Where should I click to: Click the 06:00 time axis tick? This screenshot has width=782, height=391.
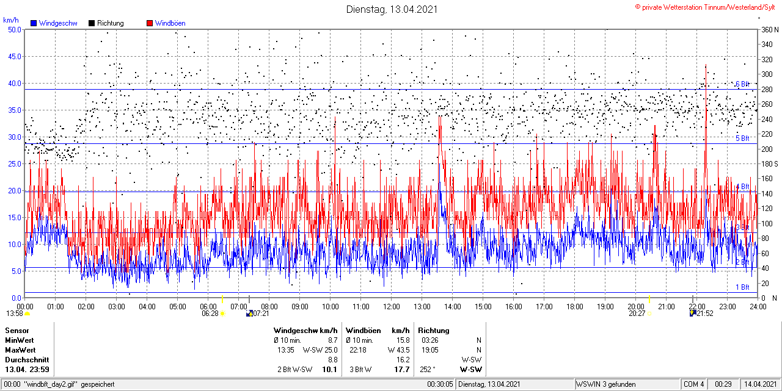point(208,307)
